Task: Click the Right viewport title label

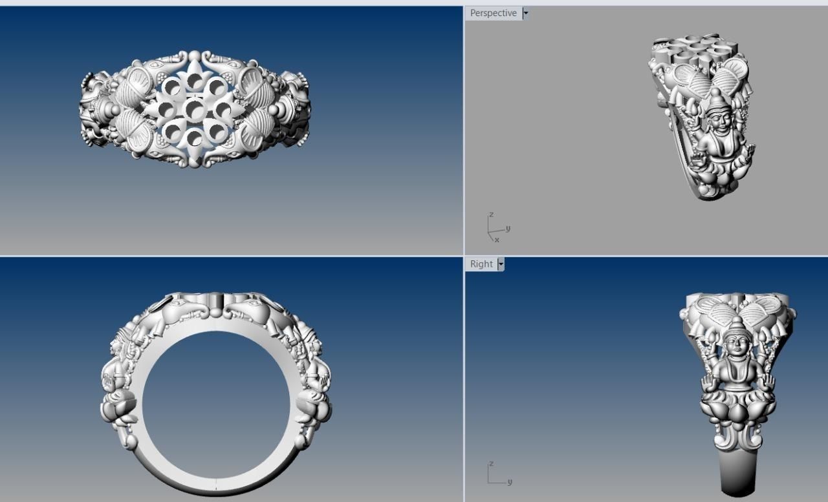Action: pos(481,264)
